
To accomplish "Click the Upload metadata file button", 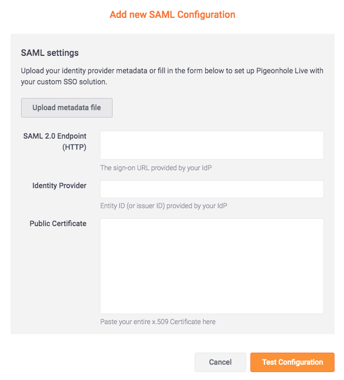I will (66, 108).
